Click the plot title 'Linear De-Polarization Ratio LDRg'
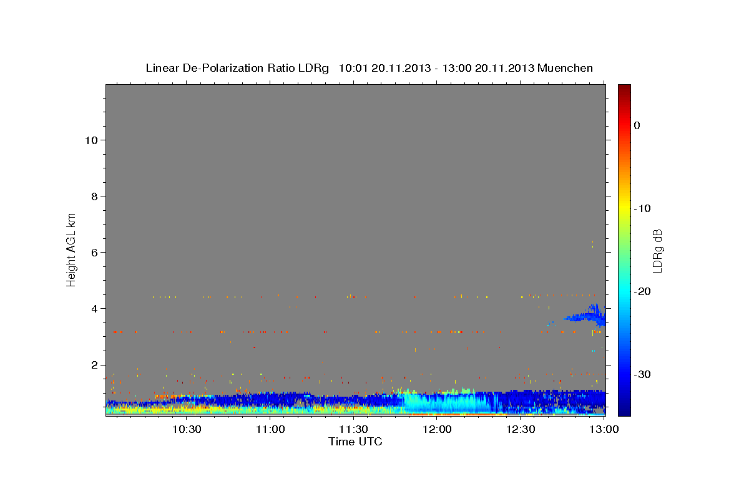This screenshot has width=749, height=499. coord(237,68)
